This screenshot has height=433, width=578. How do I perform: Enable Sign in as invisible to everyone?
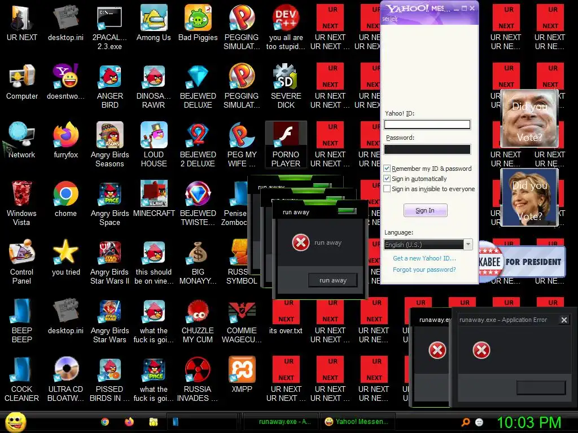[x=387, y=189]
